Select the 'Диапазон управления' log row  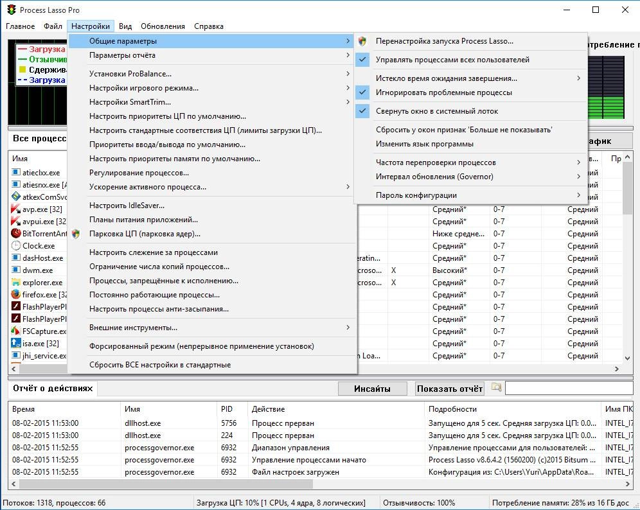pyautogui.click(x=321, y=448)
